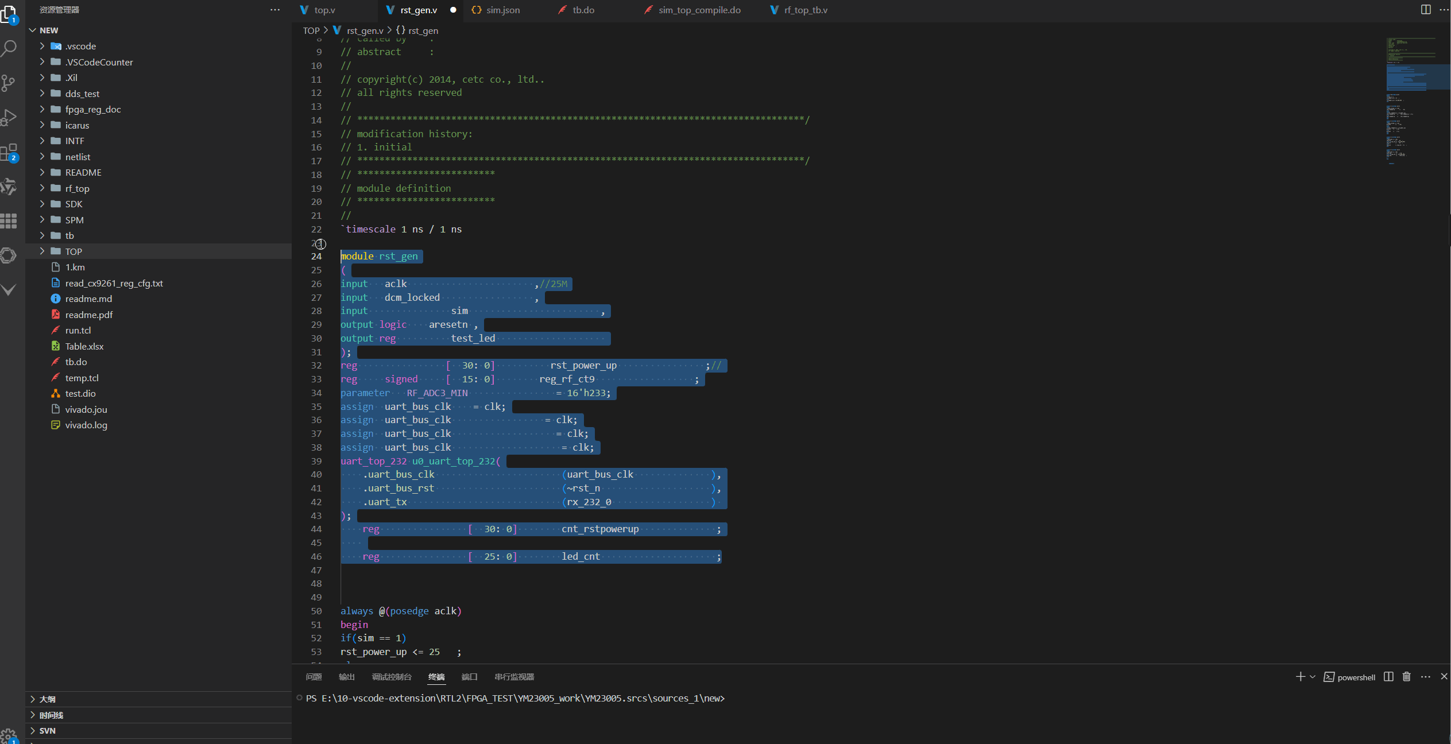
Task: Open split editor icon in title bar
Action: [x=1426, y=10]
